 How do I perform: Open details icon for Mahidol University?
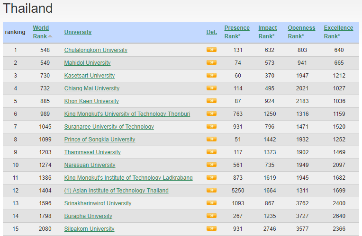211,62
